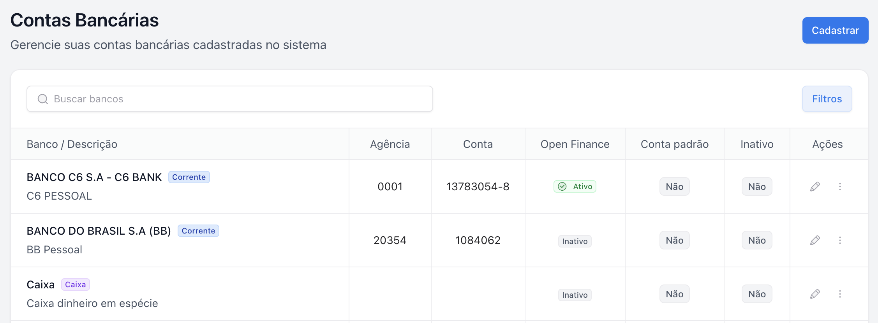The width and height of the screenshot is (878, 323).
Task: Click Open Finance Inativo badge for BB Pessoal
Action: [575, 241]
